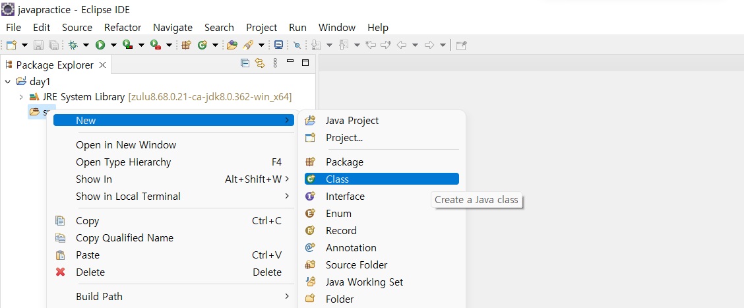Click Collapse All in Package Explorer
The height and width of the screenshot is (308, 744).
[x=245, y=63]
